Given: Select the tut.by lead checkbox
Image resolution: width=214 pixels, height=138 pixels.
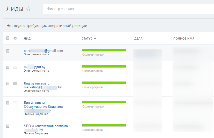Looking at the screenshot, I should click(8, 67).
